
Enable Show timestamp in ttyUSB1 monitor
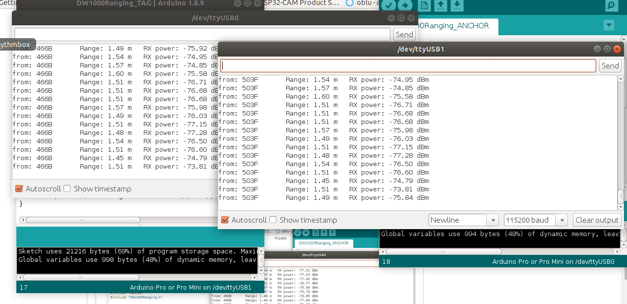click(274, 220)
